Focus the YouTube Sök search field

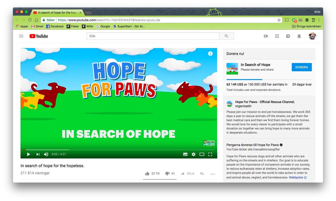click(x=153, y=36)
